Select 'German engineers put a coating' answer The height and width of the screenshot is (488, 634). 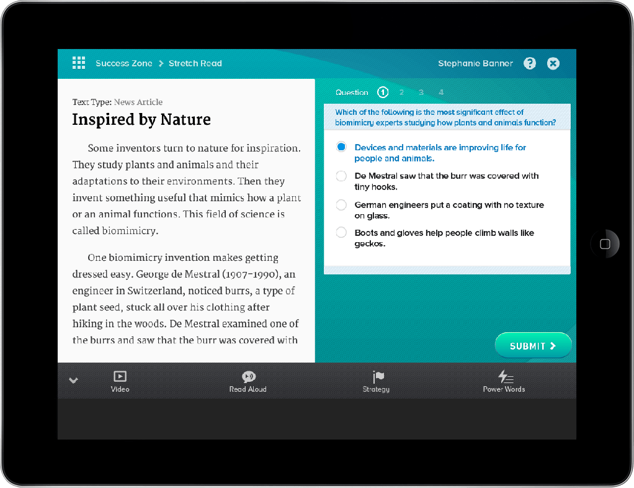(341, 205)
